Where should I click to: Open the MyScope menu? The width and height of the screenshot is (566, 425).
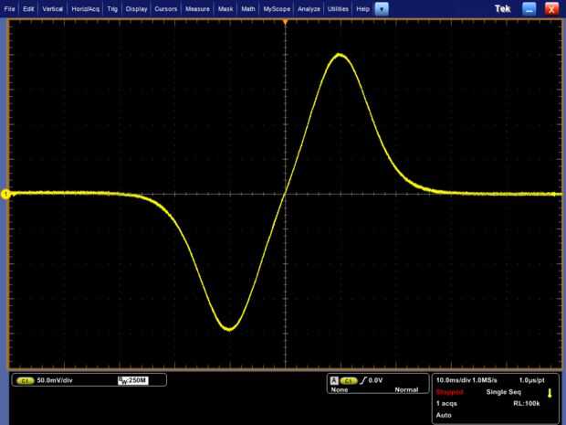pyautogui.click(x=277, y=8)
